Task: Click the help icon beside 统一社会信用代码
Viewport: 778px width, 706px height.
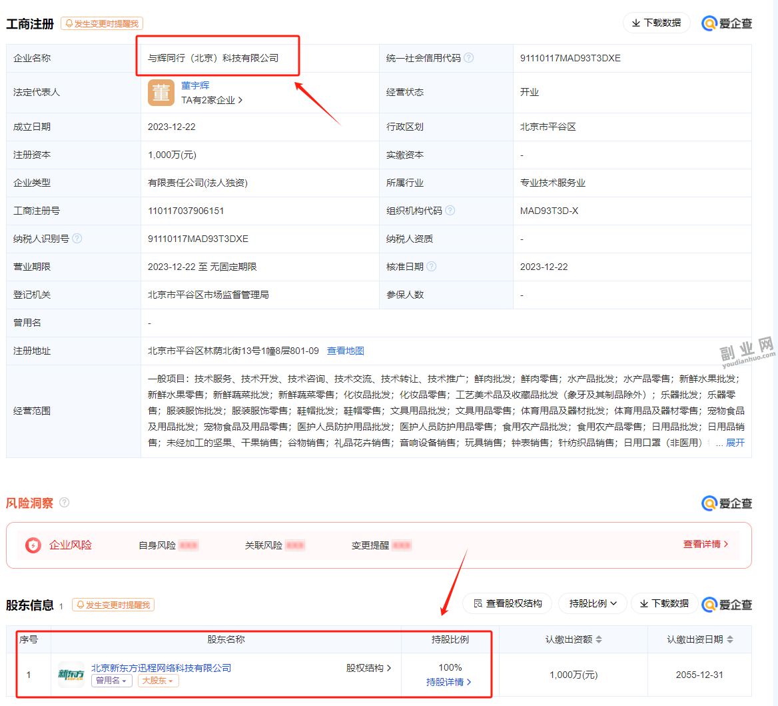Action: tap(468, 58)
